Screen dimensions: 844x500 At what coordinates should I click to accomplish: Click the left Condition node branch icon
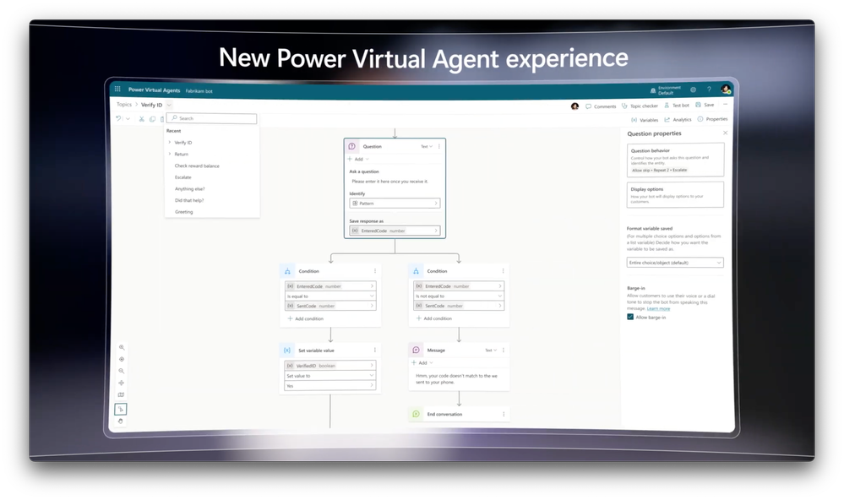[287, 271]
